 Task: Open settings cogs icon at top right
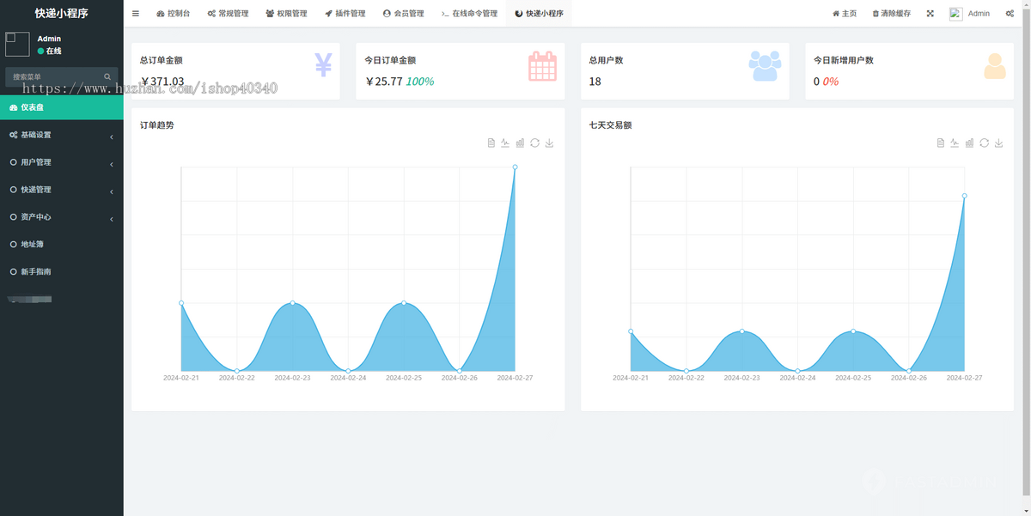[x=1010, y=14]
